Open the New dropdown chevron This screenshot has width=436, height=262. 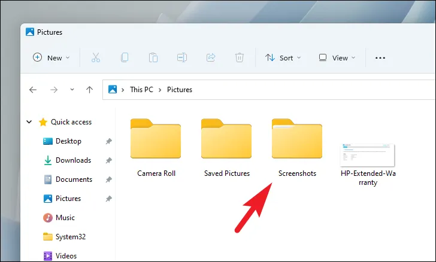(x=68, y=58)
